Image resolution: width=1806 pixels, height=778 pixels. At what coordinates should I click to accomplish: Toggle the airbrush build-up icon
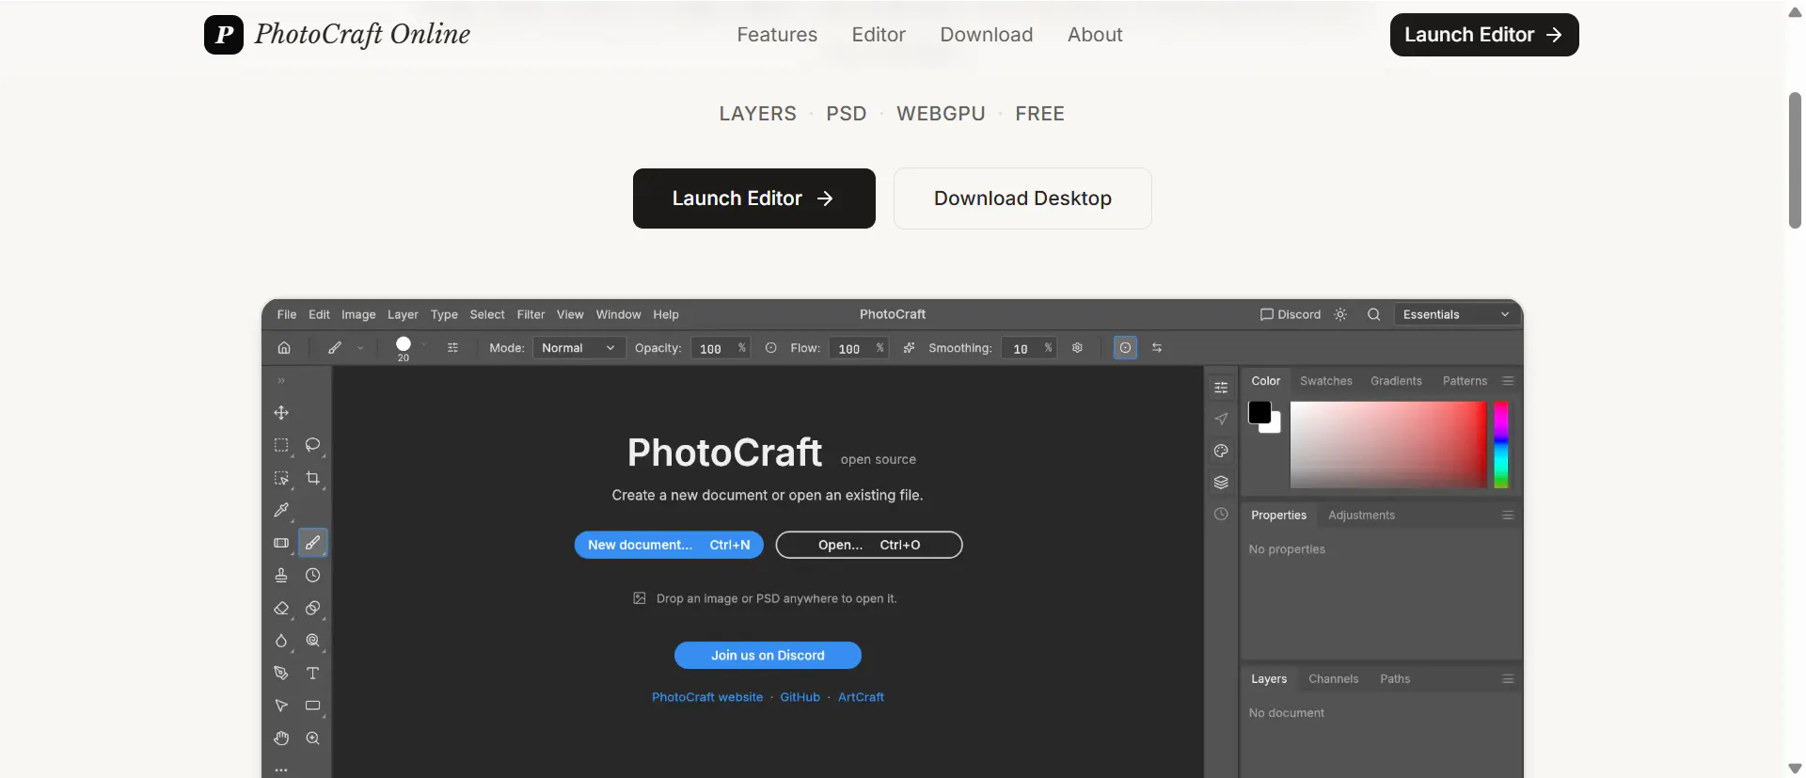click(x=909, y=348)
